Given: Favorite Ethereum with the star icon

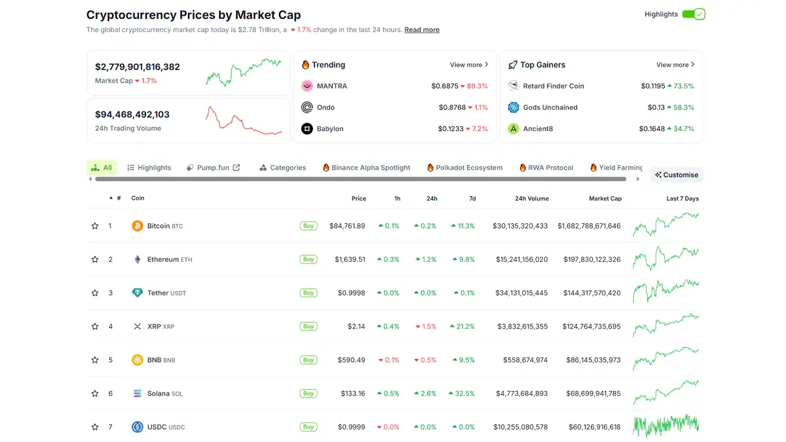Looking at the screenshot, I should tap(95, 259).
